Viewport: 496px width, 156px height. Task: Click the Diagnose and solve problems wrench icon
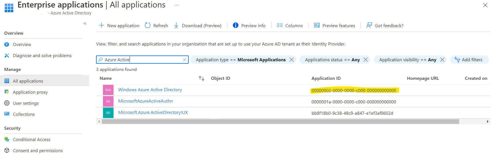(x=7, y=55)
